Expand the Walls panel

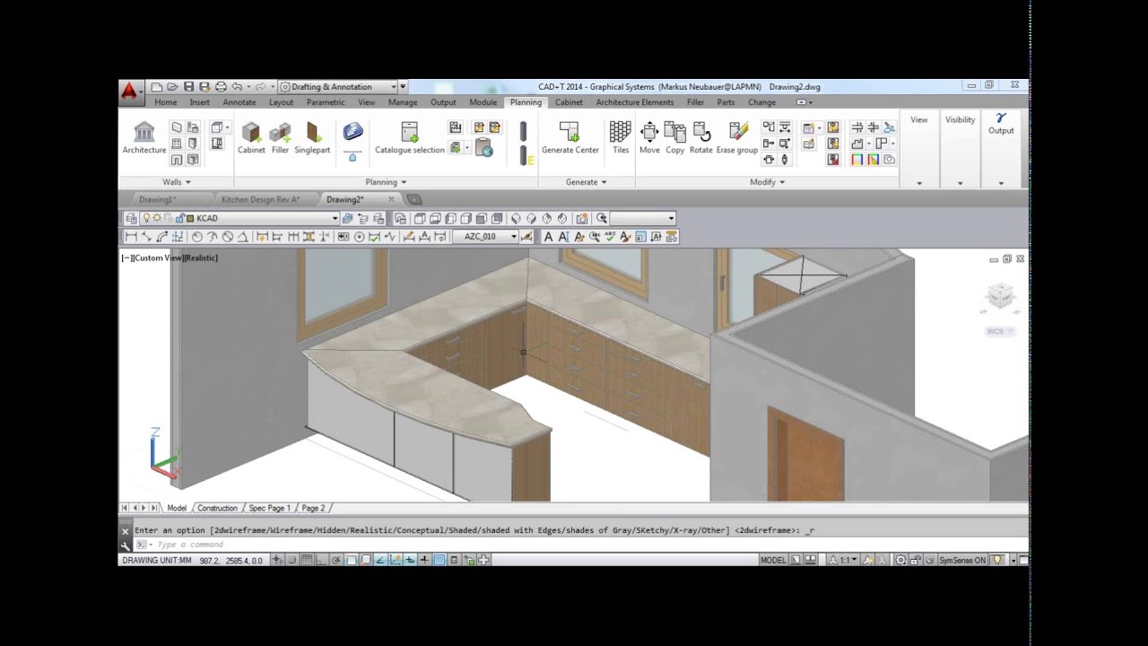(177, 182)
